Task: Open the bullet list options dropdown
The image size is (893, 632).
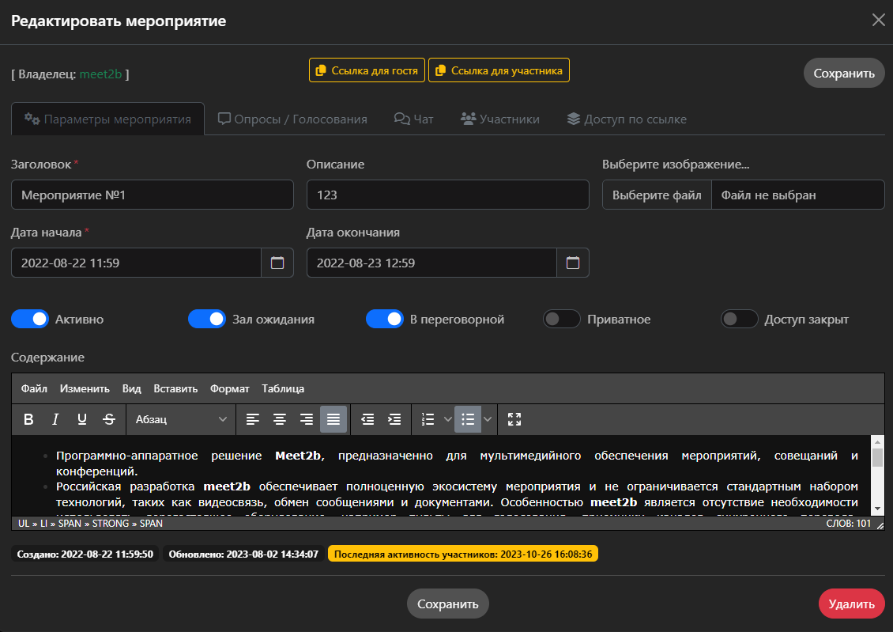Action: click(488, 419)
